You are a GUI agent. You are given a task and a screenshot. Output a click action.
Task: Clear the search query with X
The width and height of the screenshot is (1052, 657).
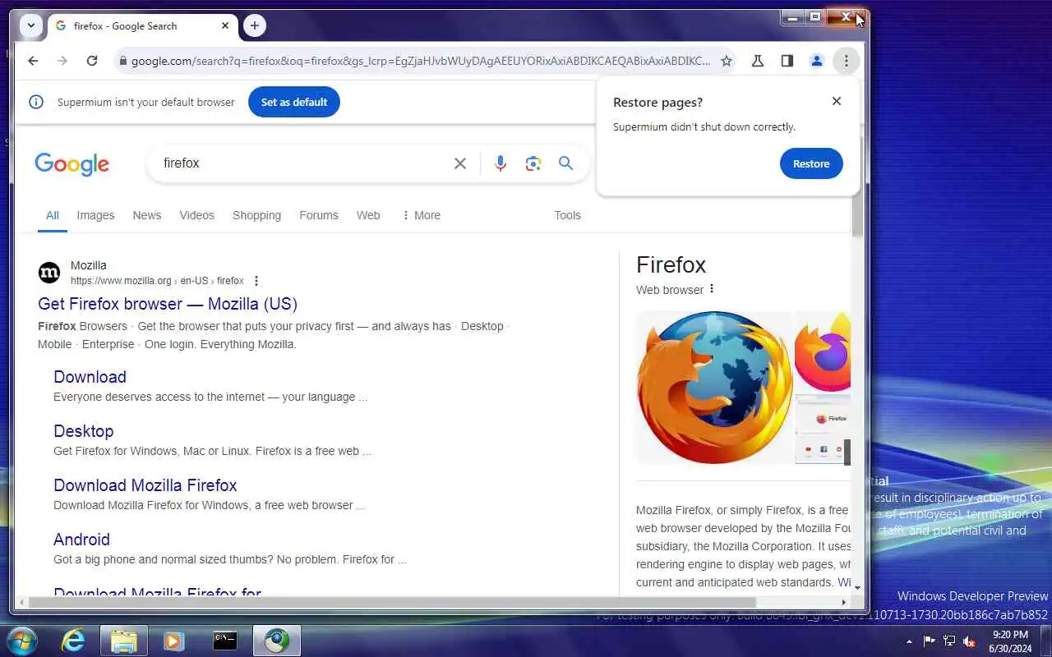[x=460, y=163]
